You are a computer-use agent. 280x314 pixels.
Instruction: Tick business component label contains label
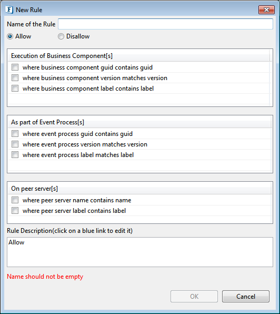click(x=15, y=89)
